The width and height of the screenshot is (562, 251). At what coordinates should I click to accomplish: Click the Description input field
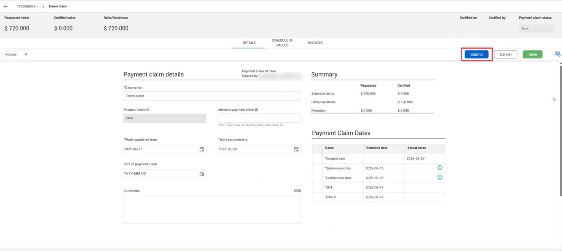pyautogui.click(x=212, y=96)
